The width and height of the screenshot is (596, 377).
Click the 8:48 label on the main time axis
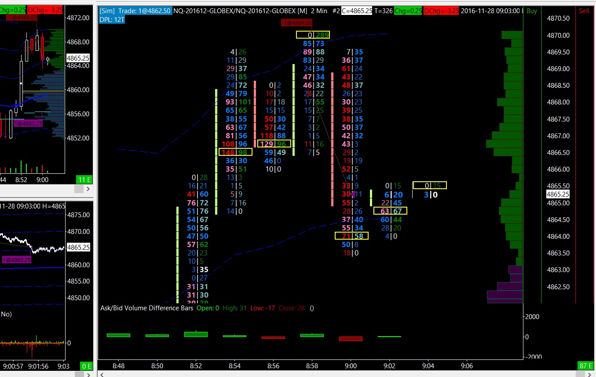[x=118, y=366]
